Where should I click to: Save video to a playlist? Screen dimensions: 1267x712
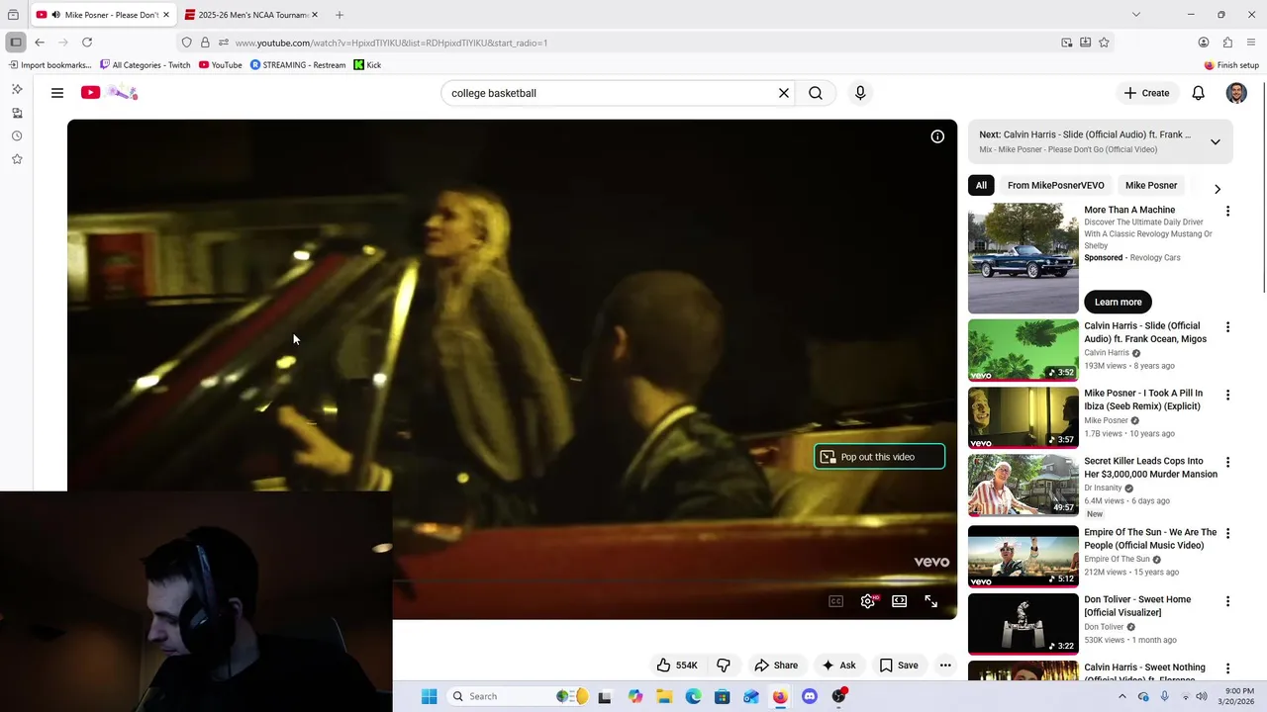899,666
